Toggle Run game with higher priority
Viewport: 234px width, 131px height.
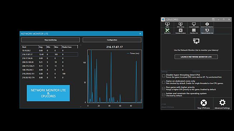[164, 88]
